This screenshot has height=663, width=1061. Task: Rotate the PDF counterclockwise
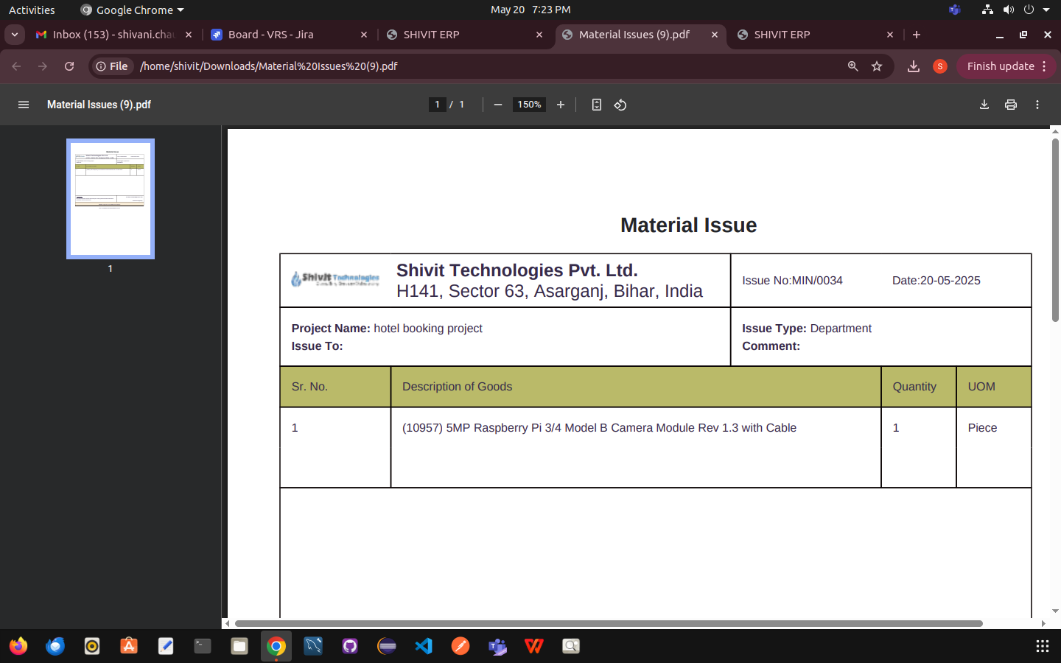point(620,105)
